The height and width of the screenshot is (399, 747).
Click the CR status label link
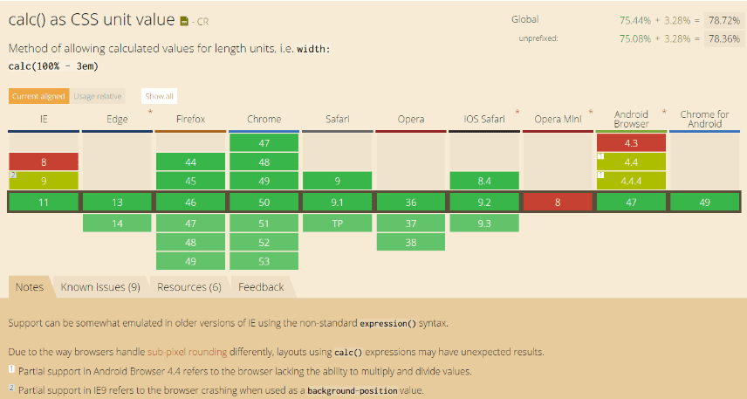pos(202,22)
